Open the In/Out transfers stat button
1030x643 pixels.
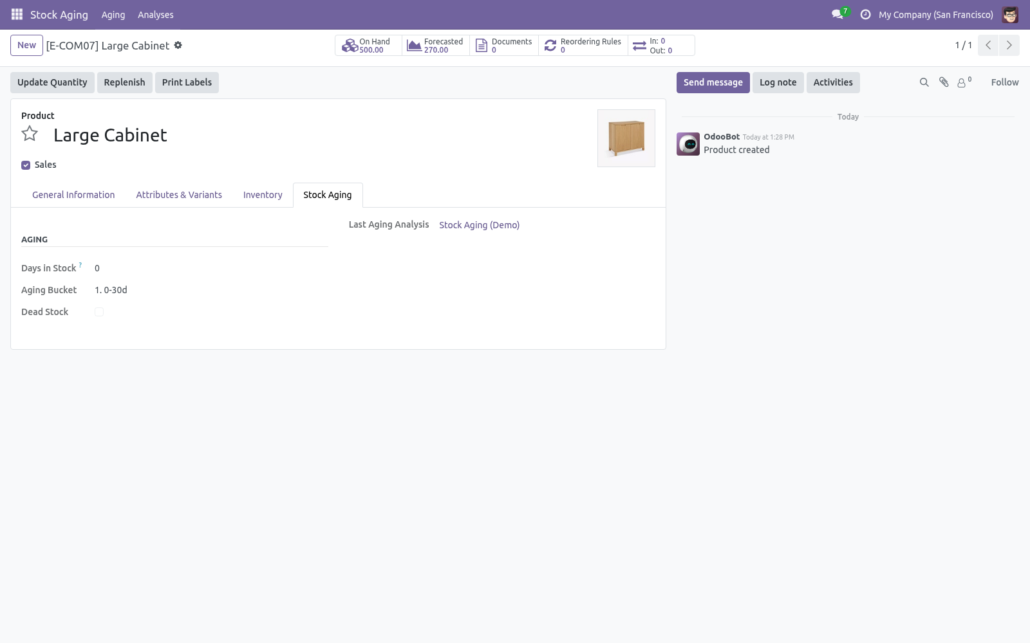[661, 46]
